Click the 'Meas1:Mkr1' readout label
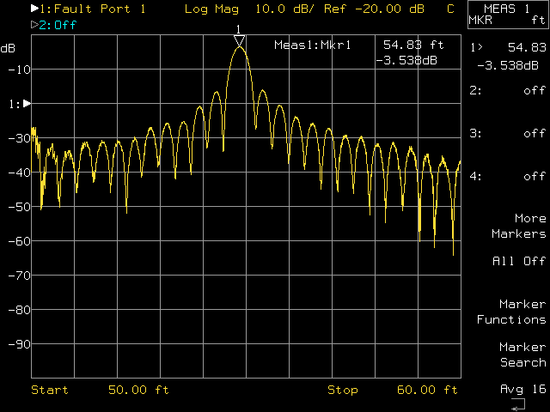The image size is (550, 412). tap(312, 45)
